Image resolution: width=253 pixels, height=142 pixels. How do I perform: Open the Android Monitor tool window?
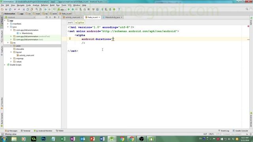click(x=43, y=131)
